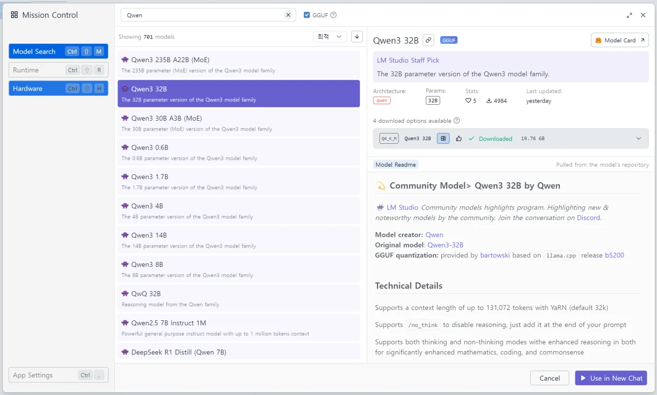Open the Model Card button

(620, 40)
